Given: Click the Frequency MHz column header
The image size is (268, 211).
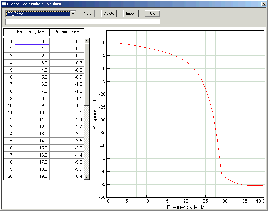Looking at the screenshot, I should [x=32, y=32].
